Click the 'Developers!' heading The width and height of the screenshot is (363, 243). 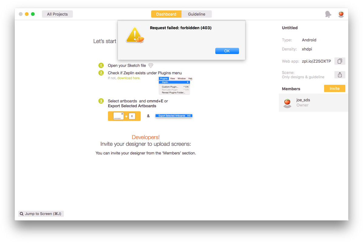pos(146,137)
